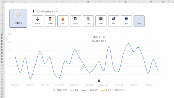This screenshot has width=174, height=98.
Task: Click the y-axis value 20
Action: 10,74
